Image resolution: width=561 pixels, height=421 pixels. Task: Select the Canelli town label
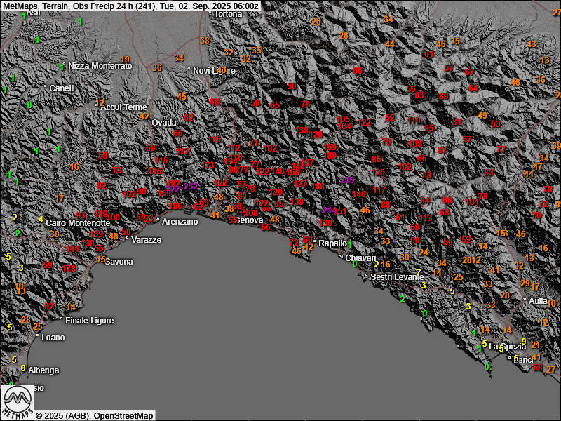click(x=62, y=88)
